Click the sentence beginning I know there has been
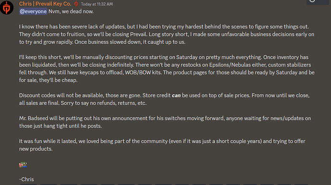Viewport: 331px width, 185px height. pos(164,27)
